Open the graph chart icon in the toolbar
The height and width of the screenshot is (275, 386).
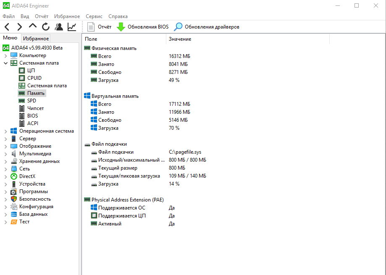72,27
